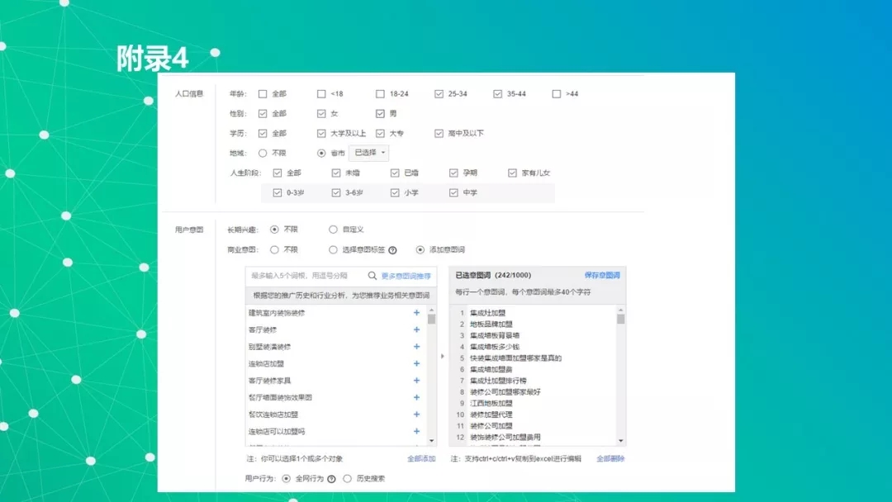Click the search magnifier icon in keyword box

[x=372, y=276]
